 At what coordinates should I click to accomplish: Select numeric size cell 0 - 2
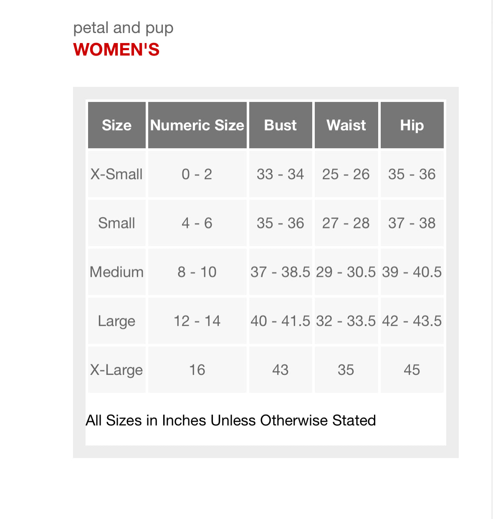click(x=197, y=174)
